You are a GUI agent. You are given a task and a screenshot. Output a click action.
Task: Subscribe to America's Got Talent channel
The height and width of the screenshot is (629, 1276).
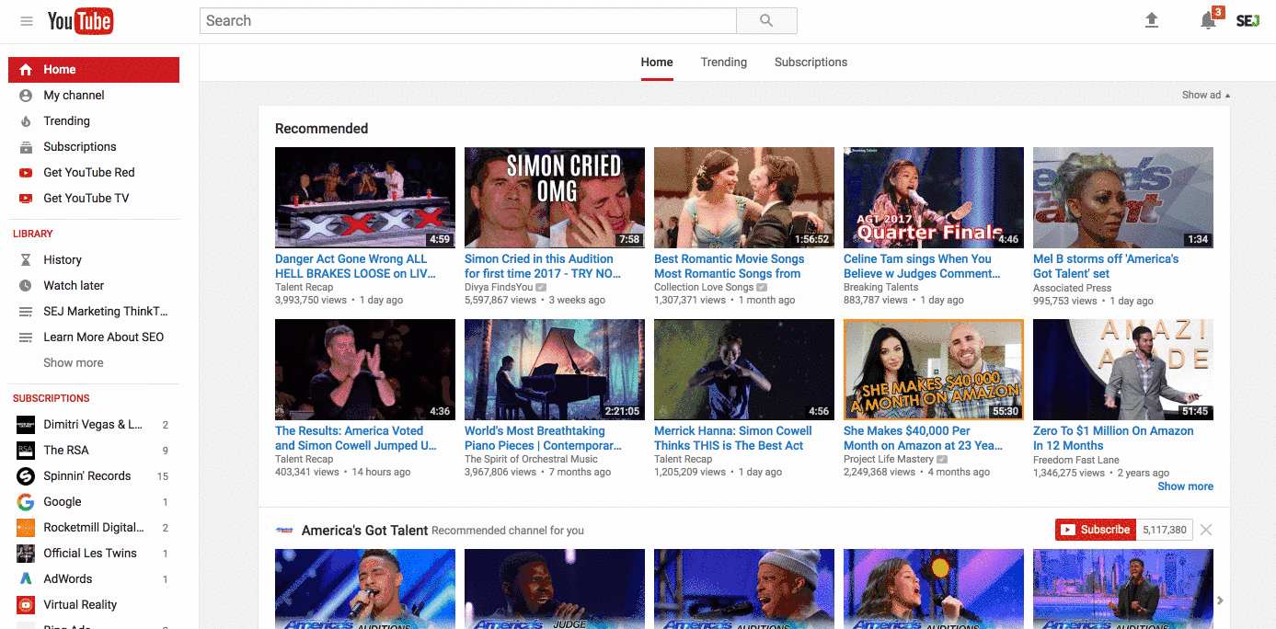tap(1095, 530)
